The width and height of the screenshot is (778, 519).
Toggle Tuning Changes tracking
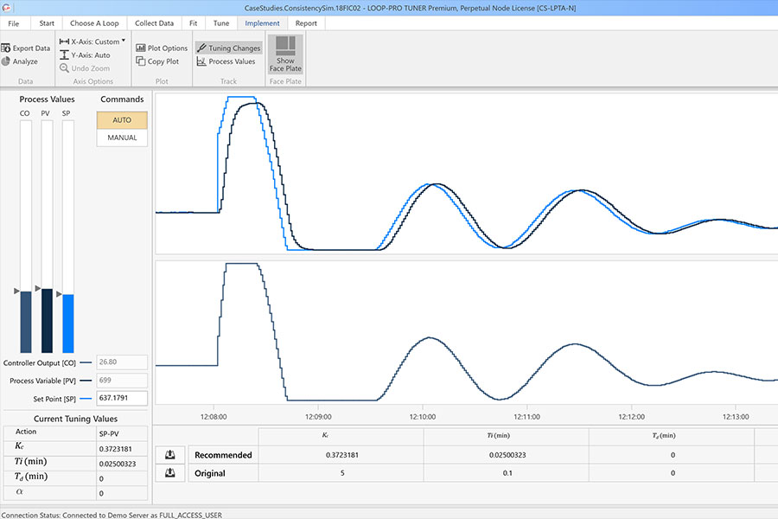click(x=228, y=48)
